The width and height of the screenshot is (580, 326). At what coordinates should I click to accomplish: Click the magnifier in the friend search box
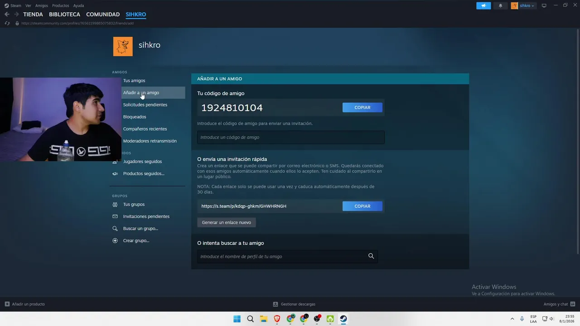[371, 256]
